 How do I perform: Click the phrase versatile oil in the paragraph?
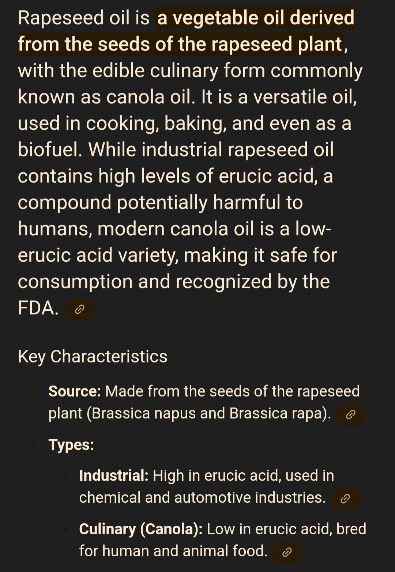click(x=304, y=97)
